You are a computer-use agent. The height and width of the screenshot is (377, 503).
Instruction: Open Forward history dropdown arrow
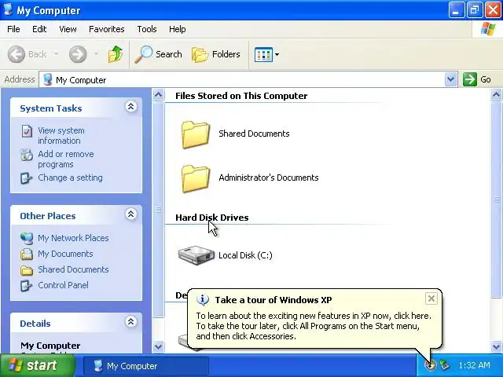click(x=96, y=54)
